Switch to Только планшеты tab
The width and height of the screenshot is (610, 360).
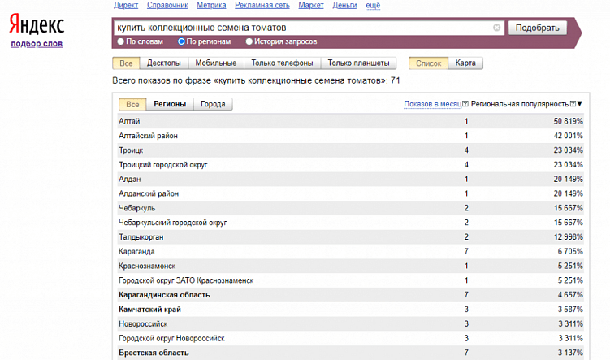tap(358, 63)
